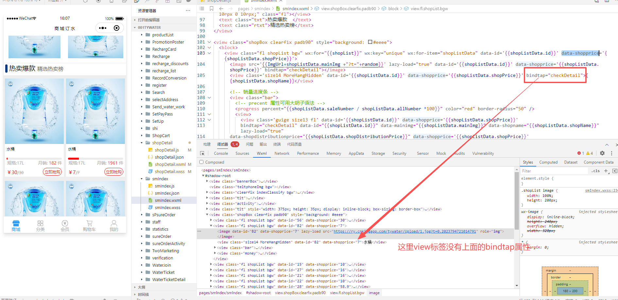The width and height of the screenshot is (618, 300).
Task: Add new style rule with plus icon
Action: [x=606, y=171]
